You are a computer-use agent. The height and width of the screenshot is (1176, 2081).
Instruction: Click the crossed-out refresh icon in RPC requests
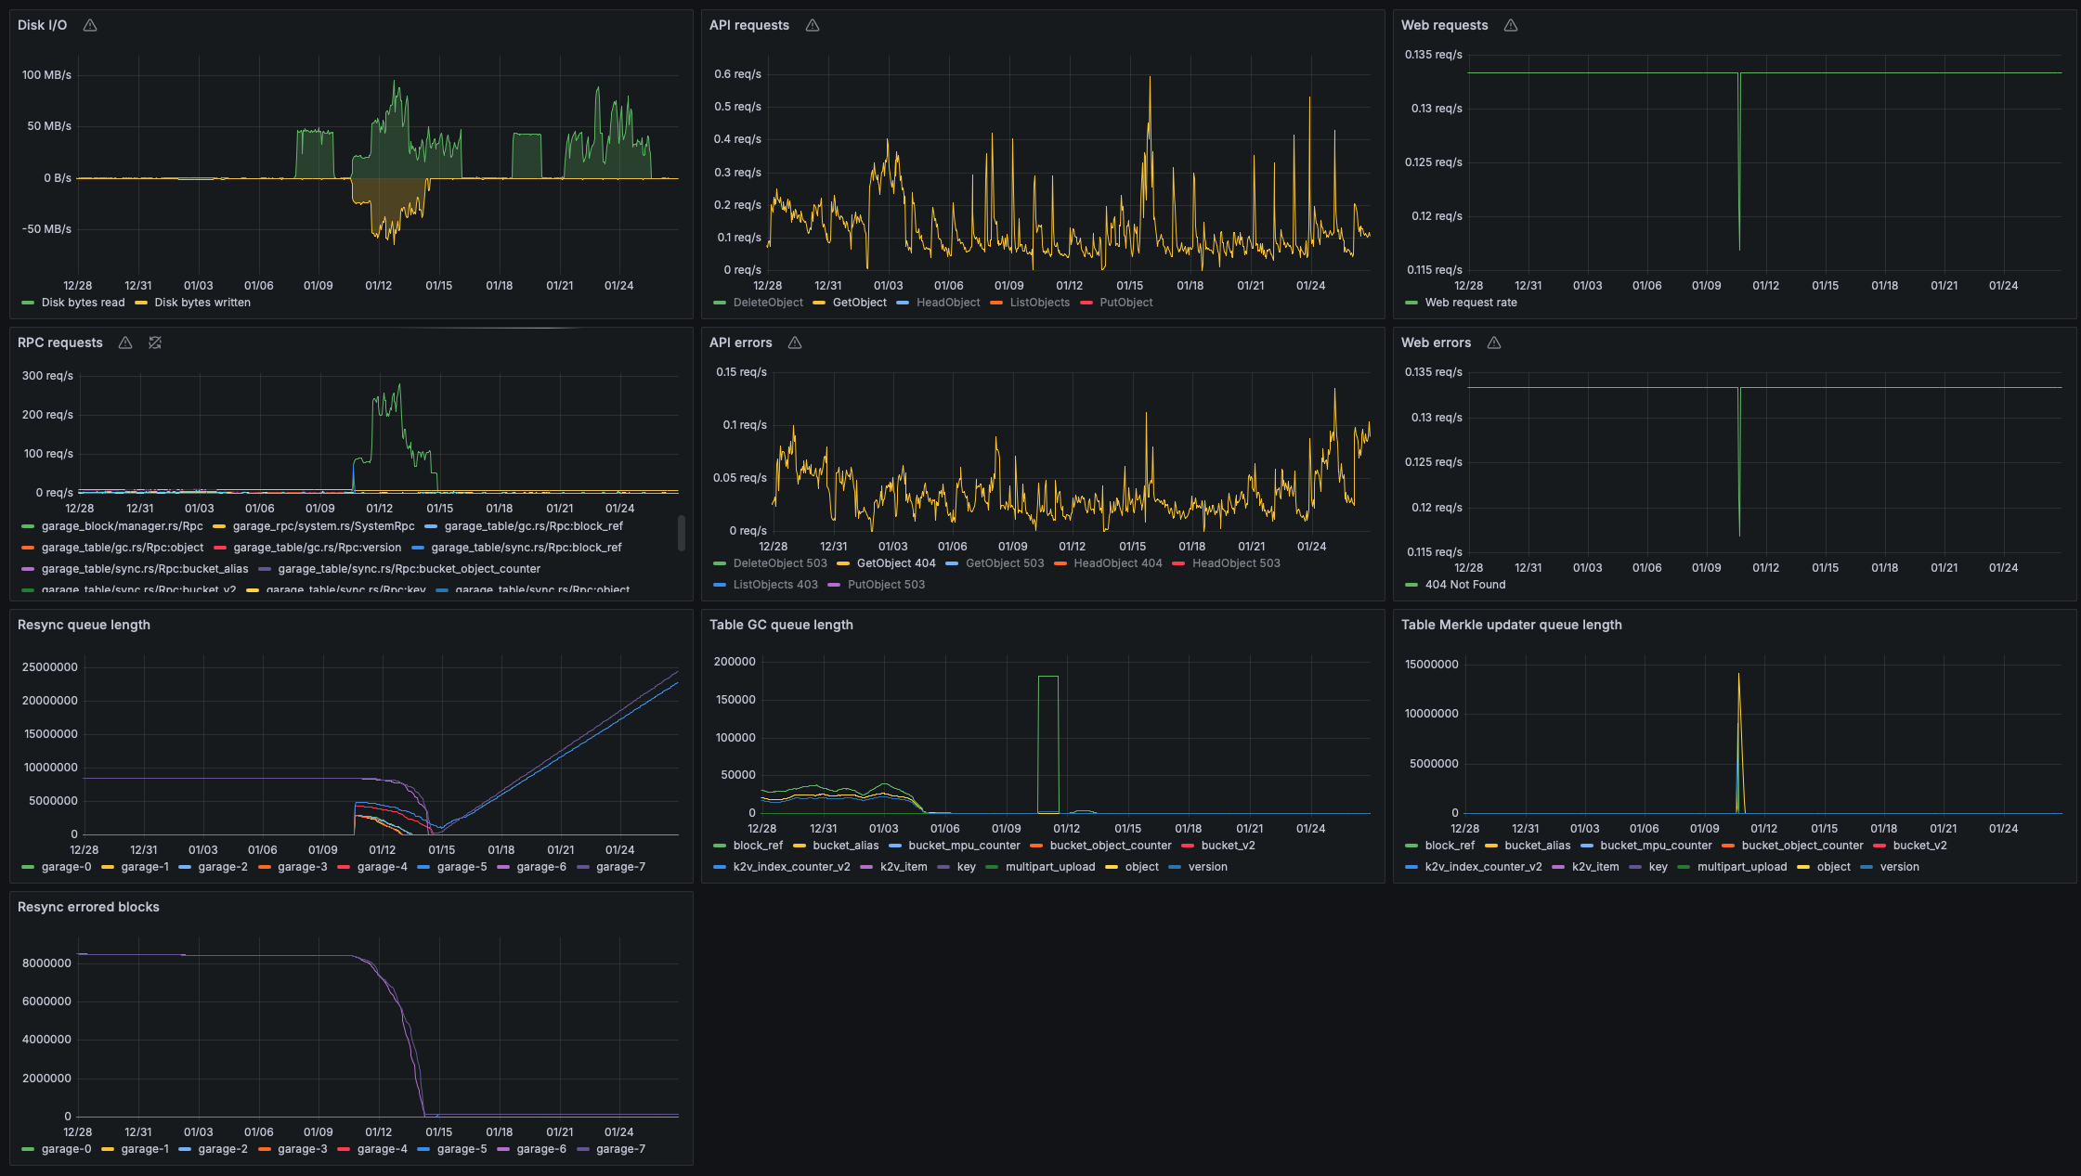155,342
